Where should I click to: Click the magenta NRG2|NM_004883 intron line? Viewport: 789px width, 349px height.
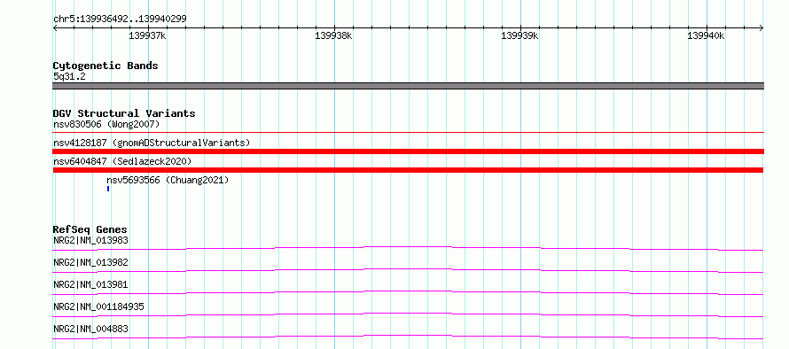click(x=408, y=337)
